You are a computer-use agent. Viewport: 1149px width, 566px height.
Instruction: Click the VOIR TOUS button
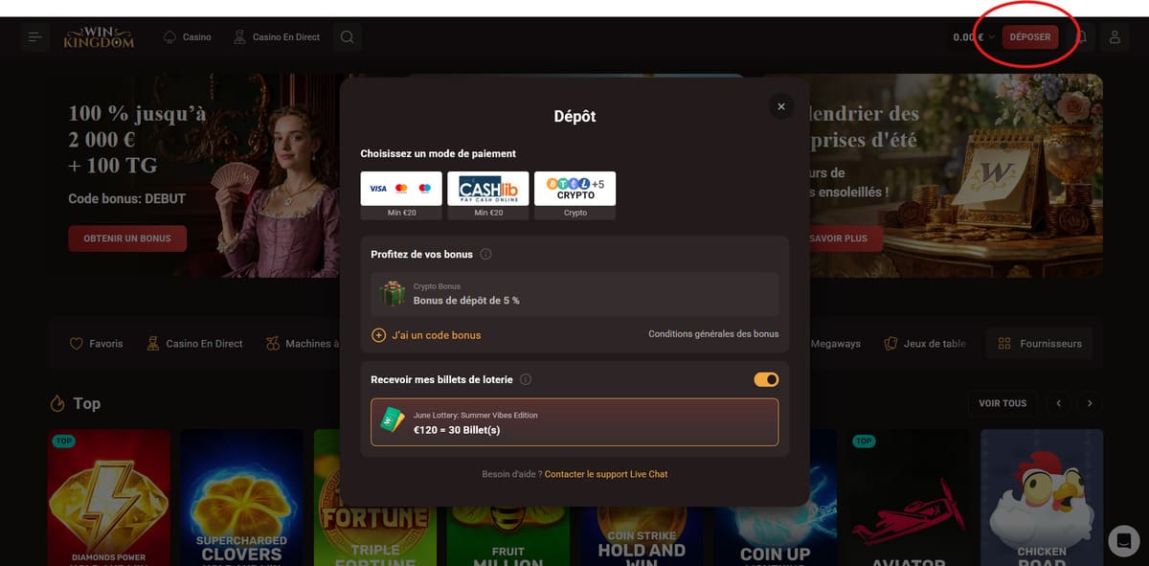pyautogui.click(x=1003, y=403)
